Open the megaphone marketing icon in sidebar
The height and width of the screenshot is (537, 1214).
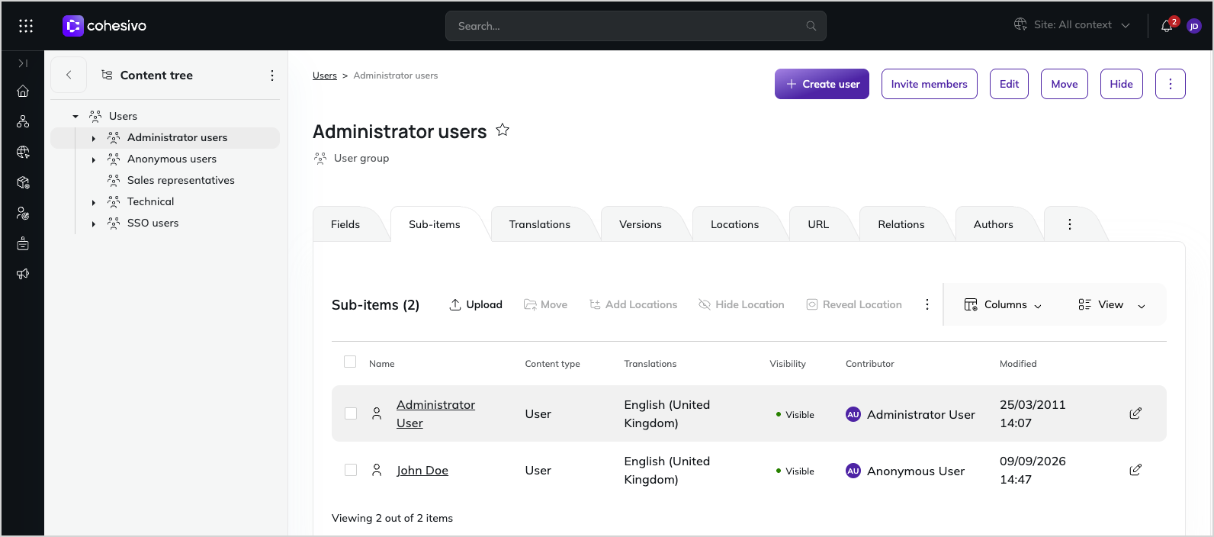(x=23, y=274)
